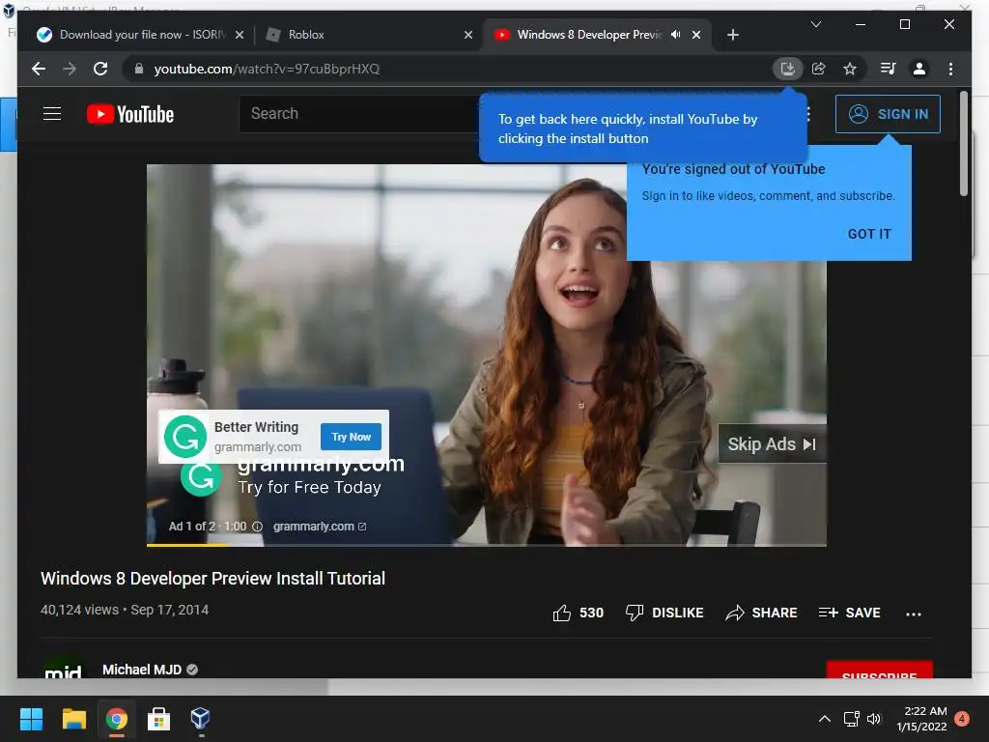Open File Explorer from taskbar
This screenshot has width=989, height=742.
coord(73,719)
